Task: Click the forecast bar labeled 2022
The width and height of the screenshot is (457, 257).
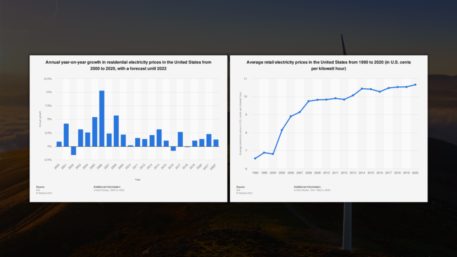Action: click(x=216, y=142)
